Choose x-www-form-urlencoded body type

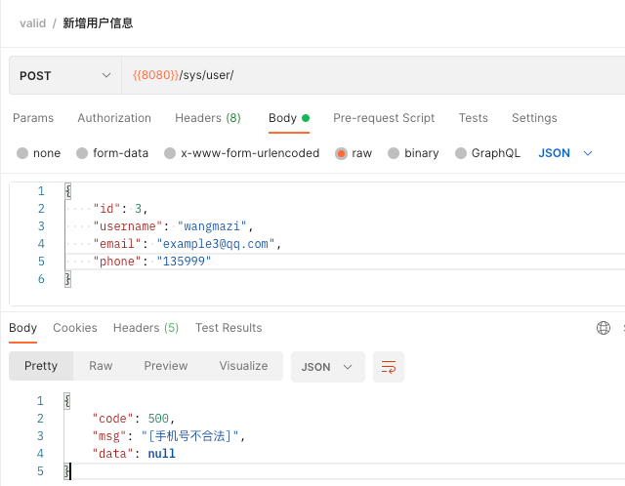pyautogui.click(x=242, y=153)
